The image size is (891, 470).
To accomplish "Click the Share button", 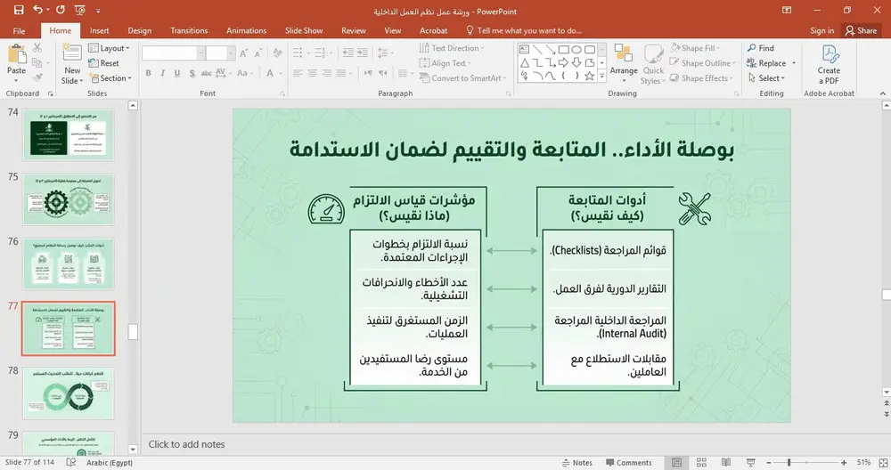I will (861, 30).
